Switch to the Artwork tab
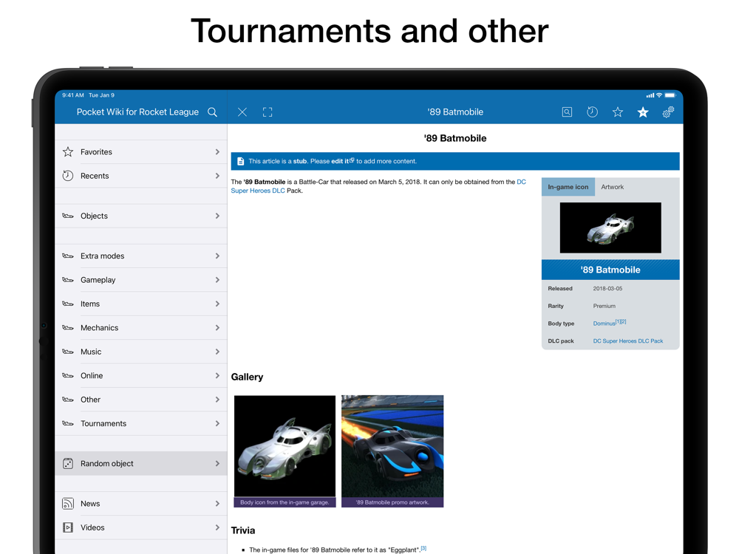This screenshot has width=739, height=554. click(x=612, y=187)
